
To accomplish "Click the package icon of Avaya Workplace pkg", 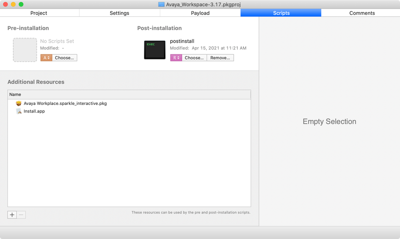I will (19, 103).
